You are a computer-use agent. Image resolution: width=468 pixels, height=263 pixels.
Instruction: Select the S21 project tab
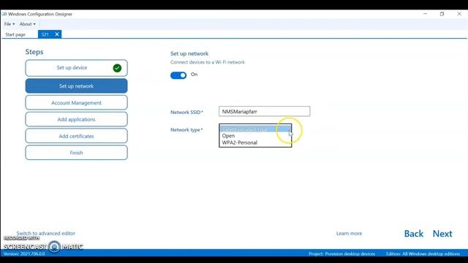click(x=45, y=34)
